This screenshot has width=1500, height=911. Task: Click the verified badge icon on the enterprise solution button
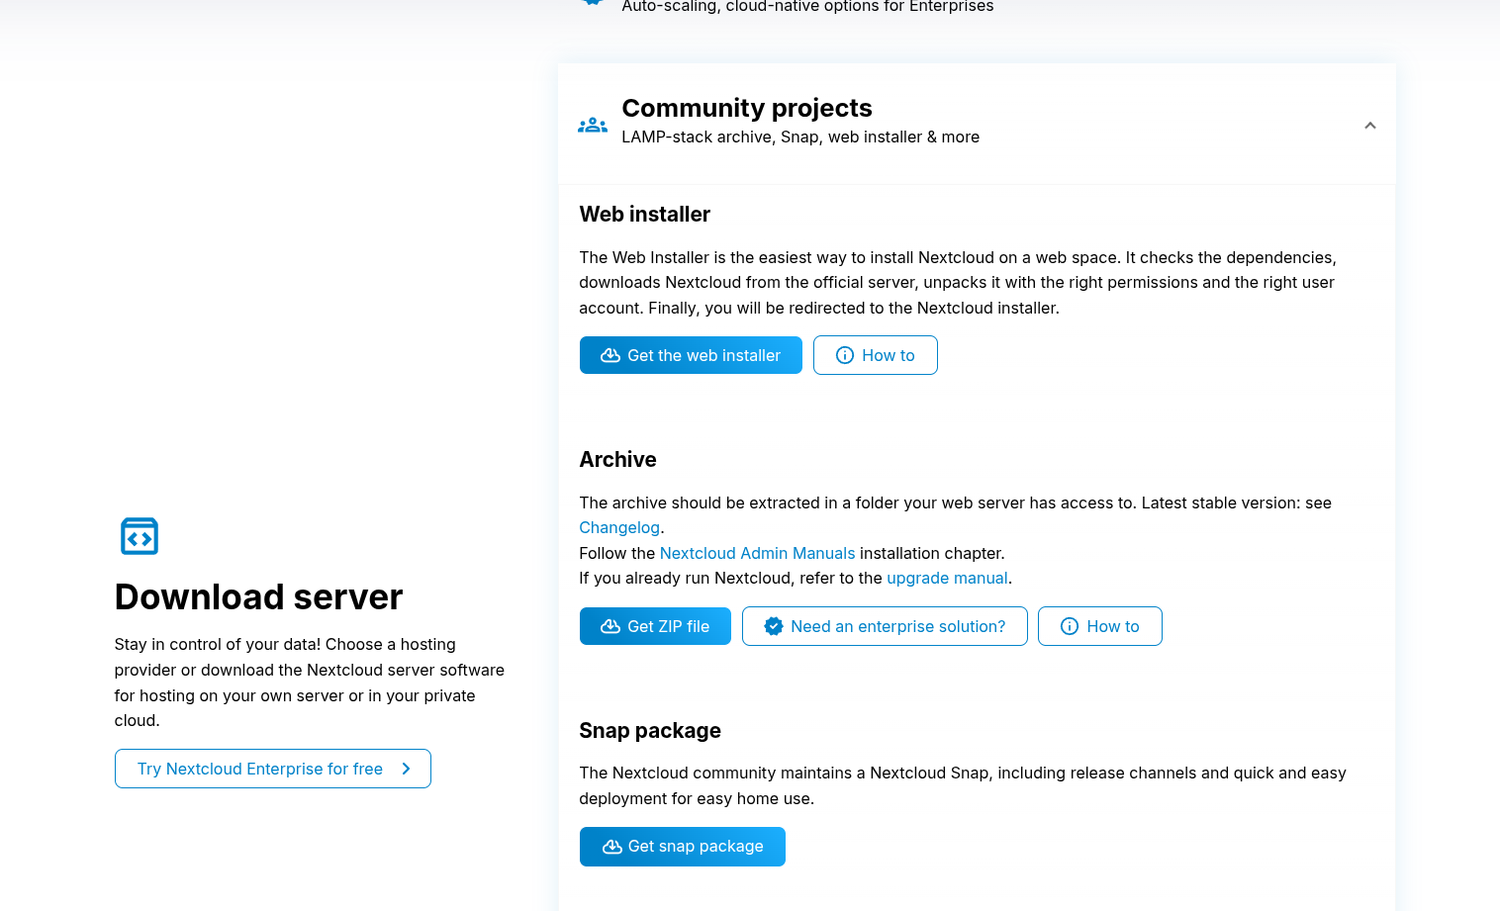point(773,626)
